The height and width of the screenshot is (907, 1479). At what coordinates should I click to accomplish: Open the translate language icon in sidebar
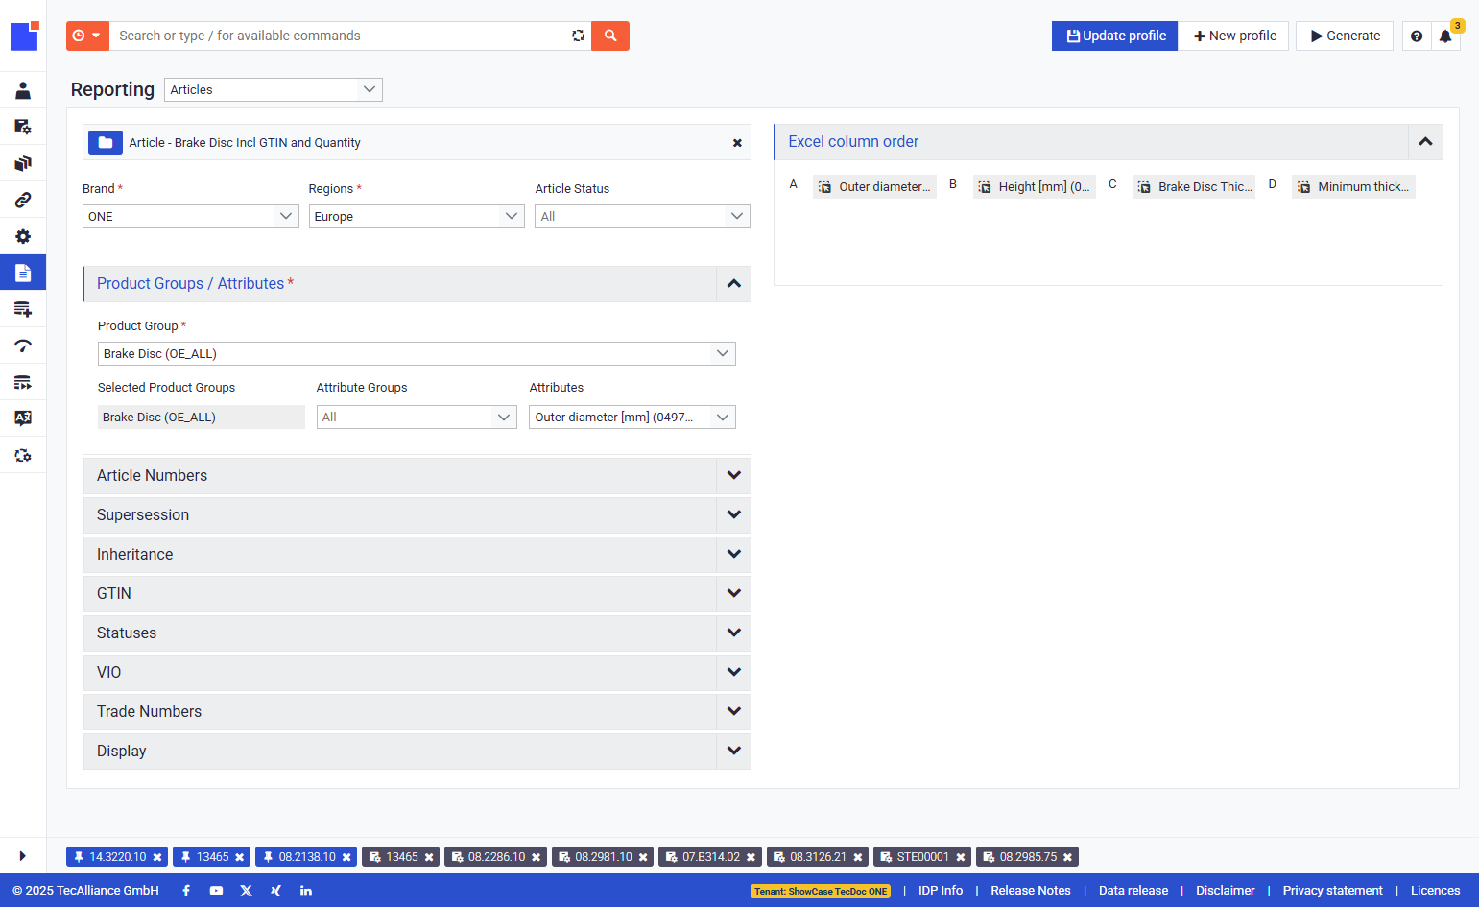[23, 418]
